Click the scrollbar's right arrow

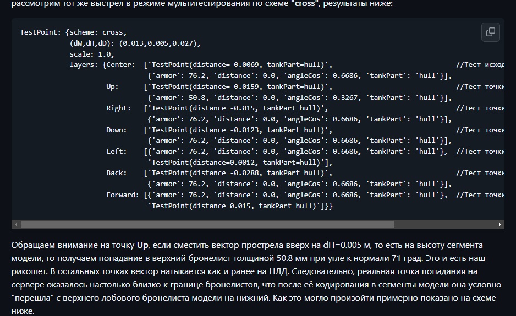click(500, 224)
